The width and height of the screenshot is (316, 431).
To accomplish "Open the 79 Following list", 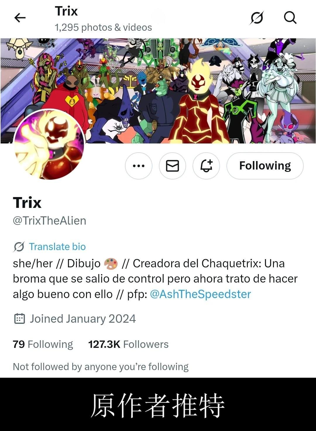I will 43,344.
